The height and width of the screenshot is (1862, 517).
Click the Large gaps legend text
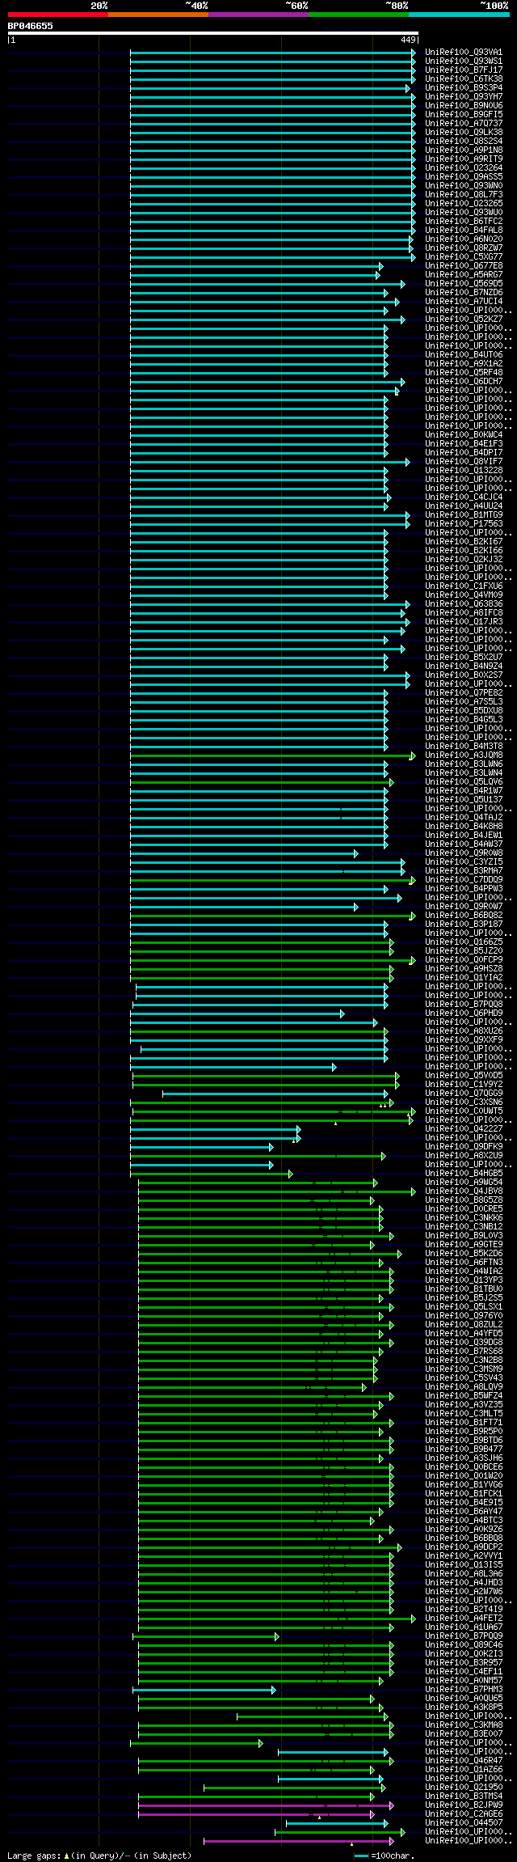[x=99, y=1856]
